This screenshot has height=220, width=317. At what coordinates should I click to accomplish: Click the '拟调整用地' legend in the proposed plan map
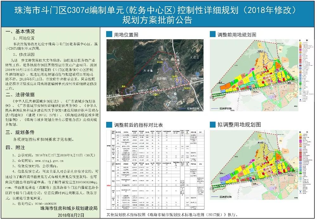tap(221, 197)
